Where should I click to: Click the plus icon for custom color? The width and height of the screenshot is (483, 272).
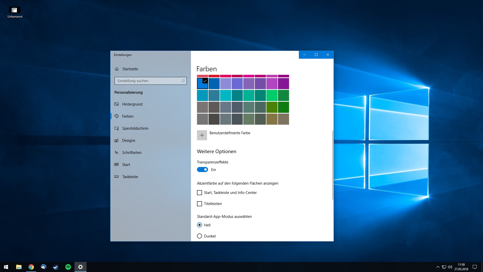coord(202,135)
